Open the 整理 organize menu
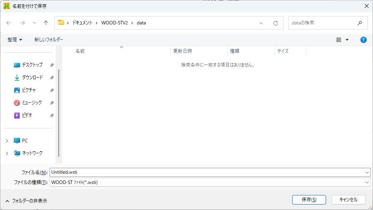The width and height of the screenshot is (373, 210). pyautogui.click(x=15, y=40)
